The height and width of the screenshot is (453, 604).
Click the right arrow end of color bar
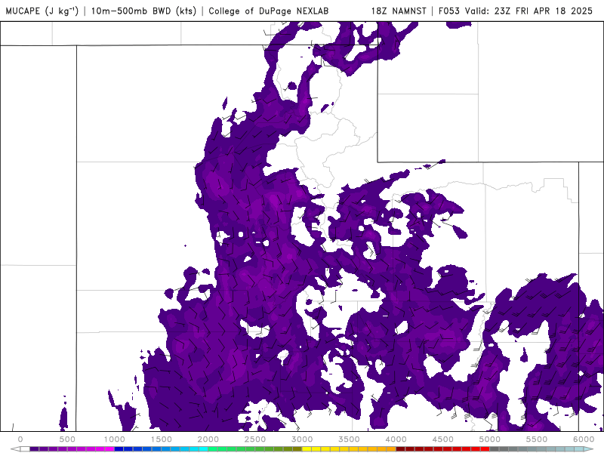click(x=588, y=449)
